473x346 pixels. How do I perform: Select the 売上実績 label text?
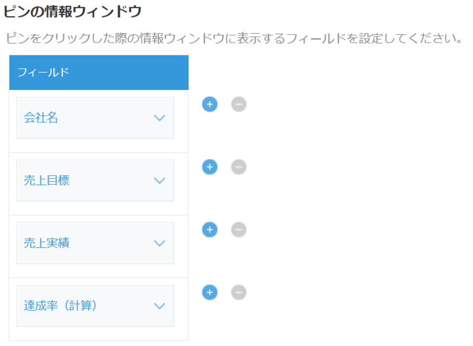pyautogui.click(x=47, y=243)
